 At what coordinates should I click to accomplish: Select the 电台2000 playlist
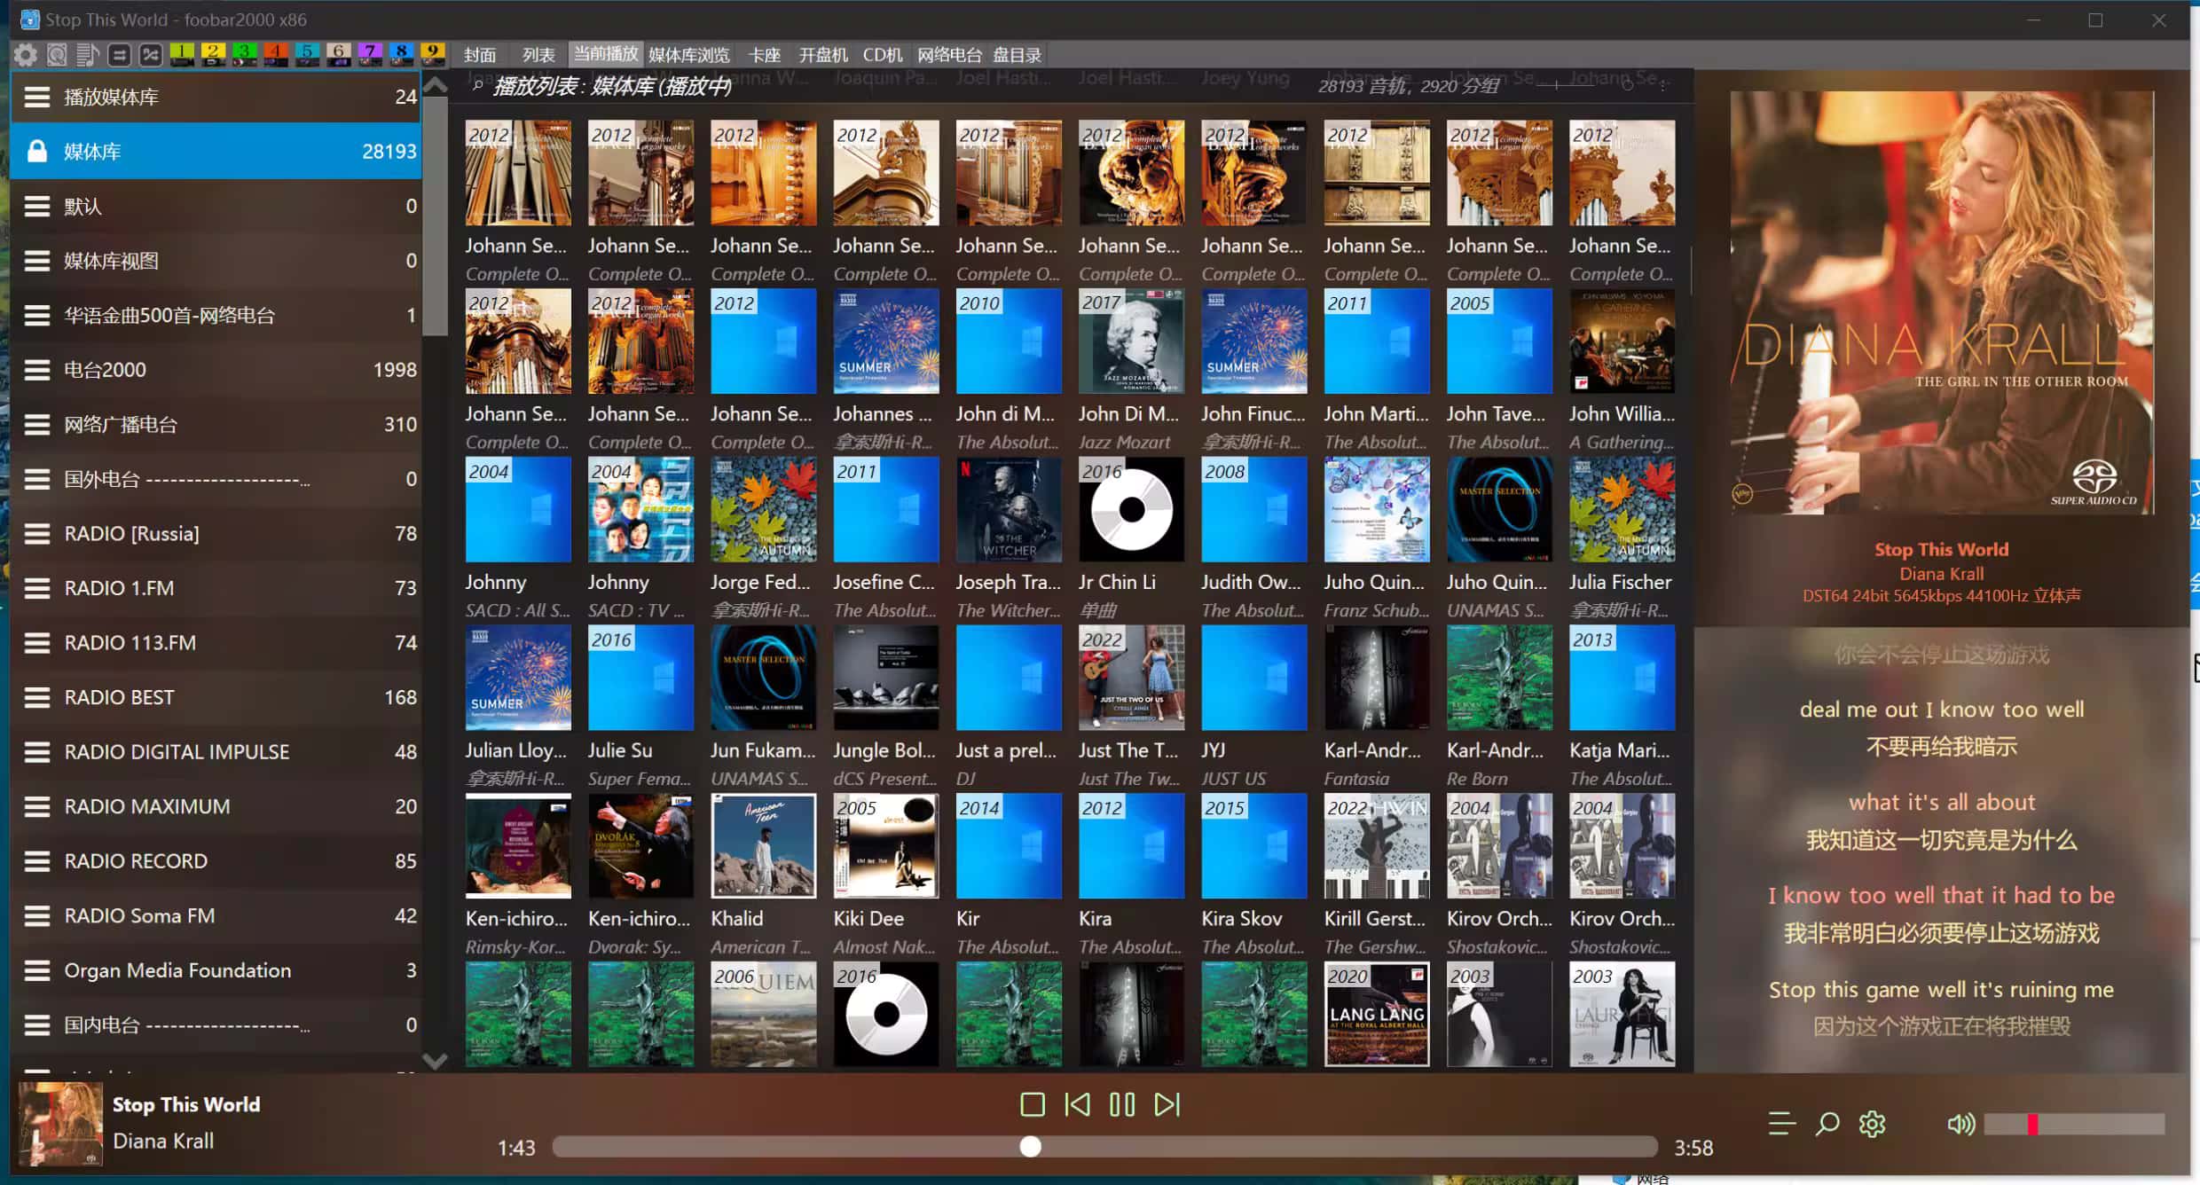[105, 370]
